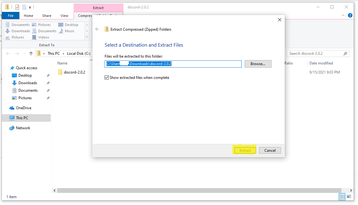
Task: Choose Pictures in the top row of Extract To
Action: click(x=41, y=25)
